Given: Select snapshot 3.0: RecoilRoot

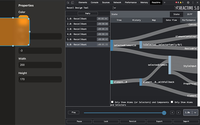Looking at the screenshot, I should (88, 29).
